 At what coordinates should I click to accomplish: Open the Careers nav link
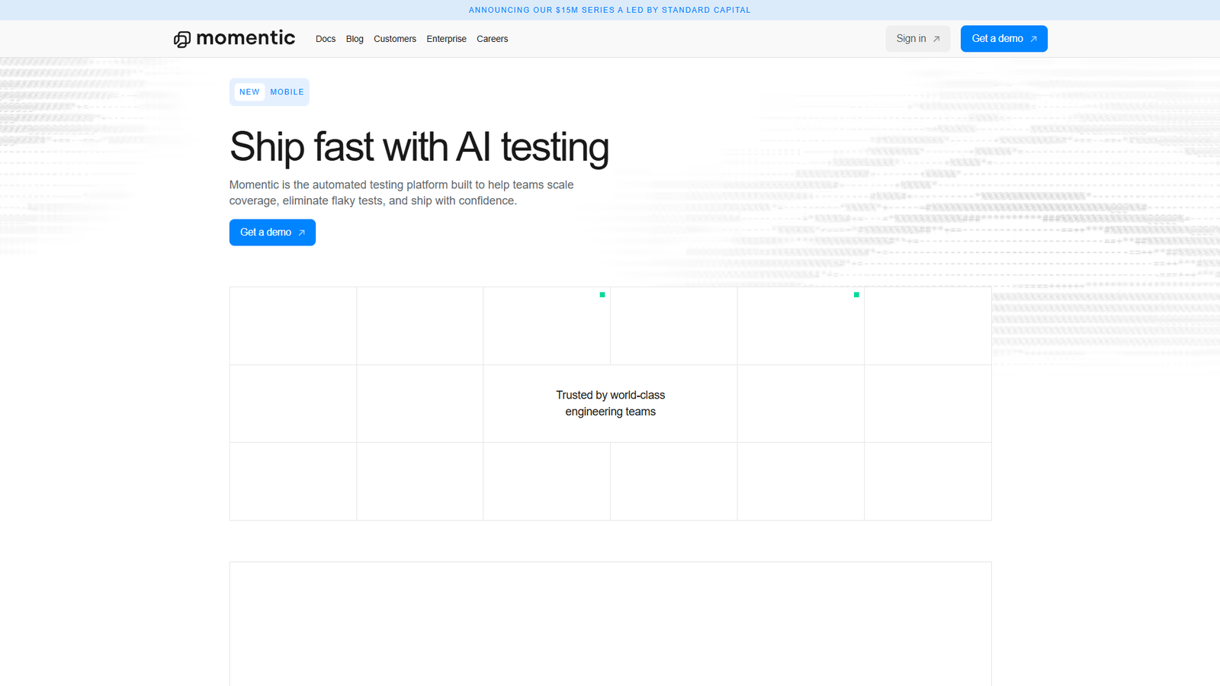492,39
